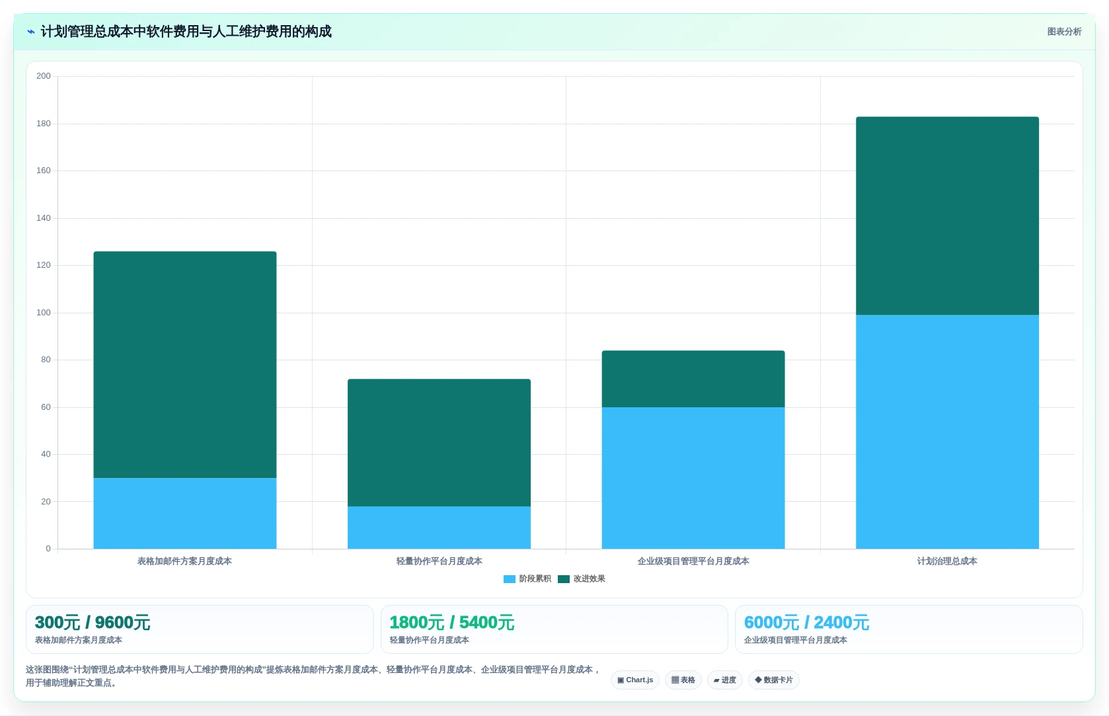Viewport: 1109px width, 716px height.
Task: Click the light blue segment of 企业级项目管理平台月度成本 bar
Action: pos(693,478)
